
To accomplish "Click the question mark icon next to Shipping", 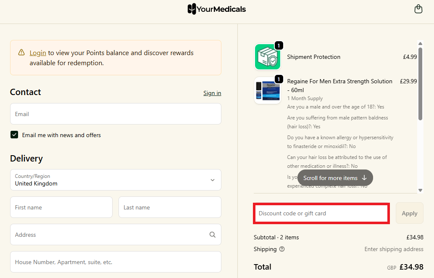I will tap(282, 249).
